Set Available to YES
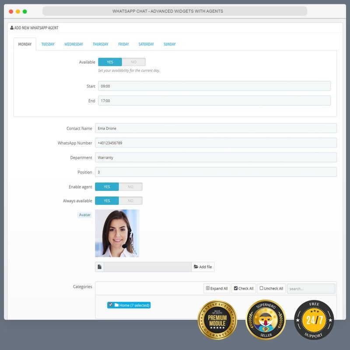Image resolution: width=350 pixels, height=350 pixels. (x=110, y=62)
